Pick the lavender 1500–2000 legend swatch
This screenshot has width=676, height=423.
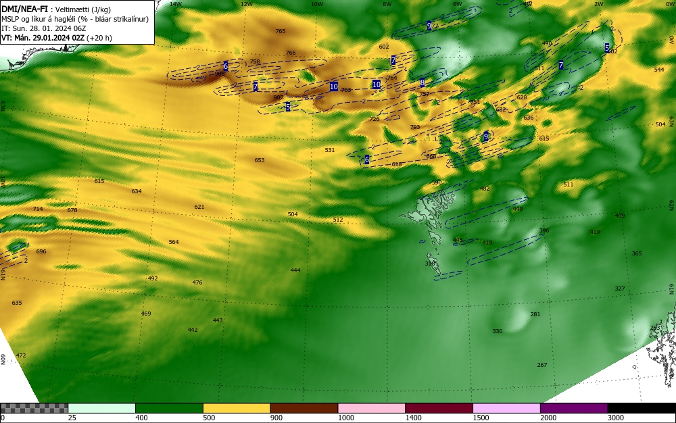pos(506,408)
